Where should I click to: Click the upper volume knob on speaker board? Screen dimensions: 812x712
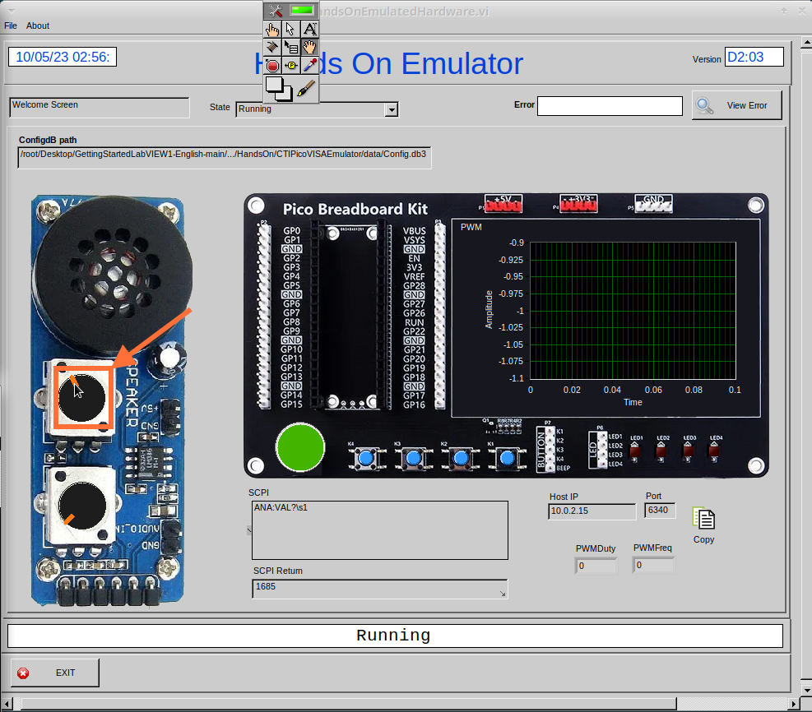pyautogui.click(x=81, y=397)
